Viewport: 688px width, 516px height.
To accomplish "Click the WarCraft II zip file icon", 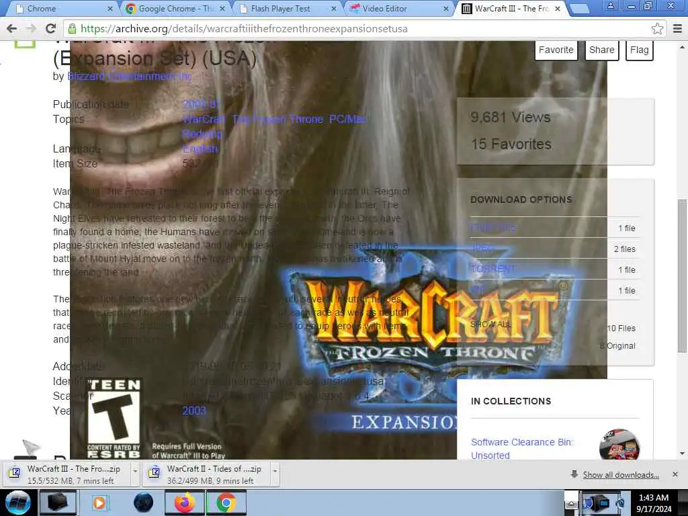I will tap(155, 472).
